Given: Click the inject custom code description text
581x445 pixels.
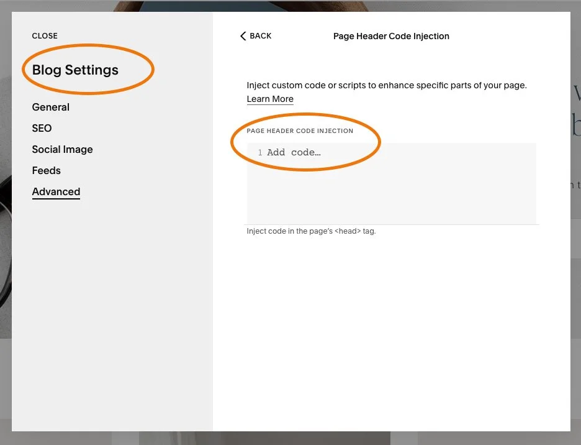Looking at the screenshot, I should click(387, 85).
